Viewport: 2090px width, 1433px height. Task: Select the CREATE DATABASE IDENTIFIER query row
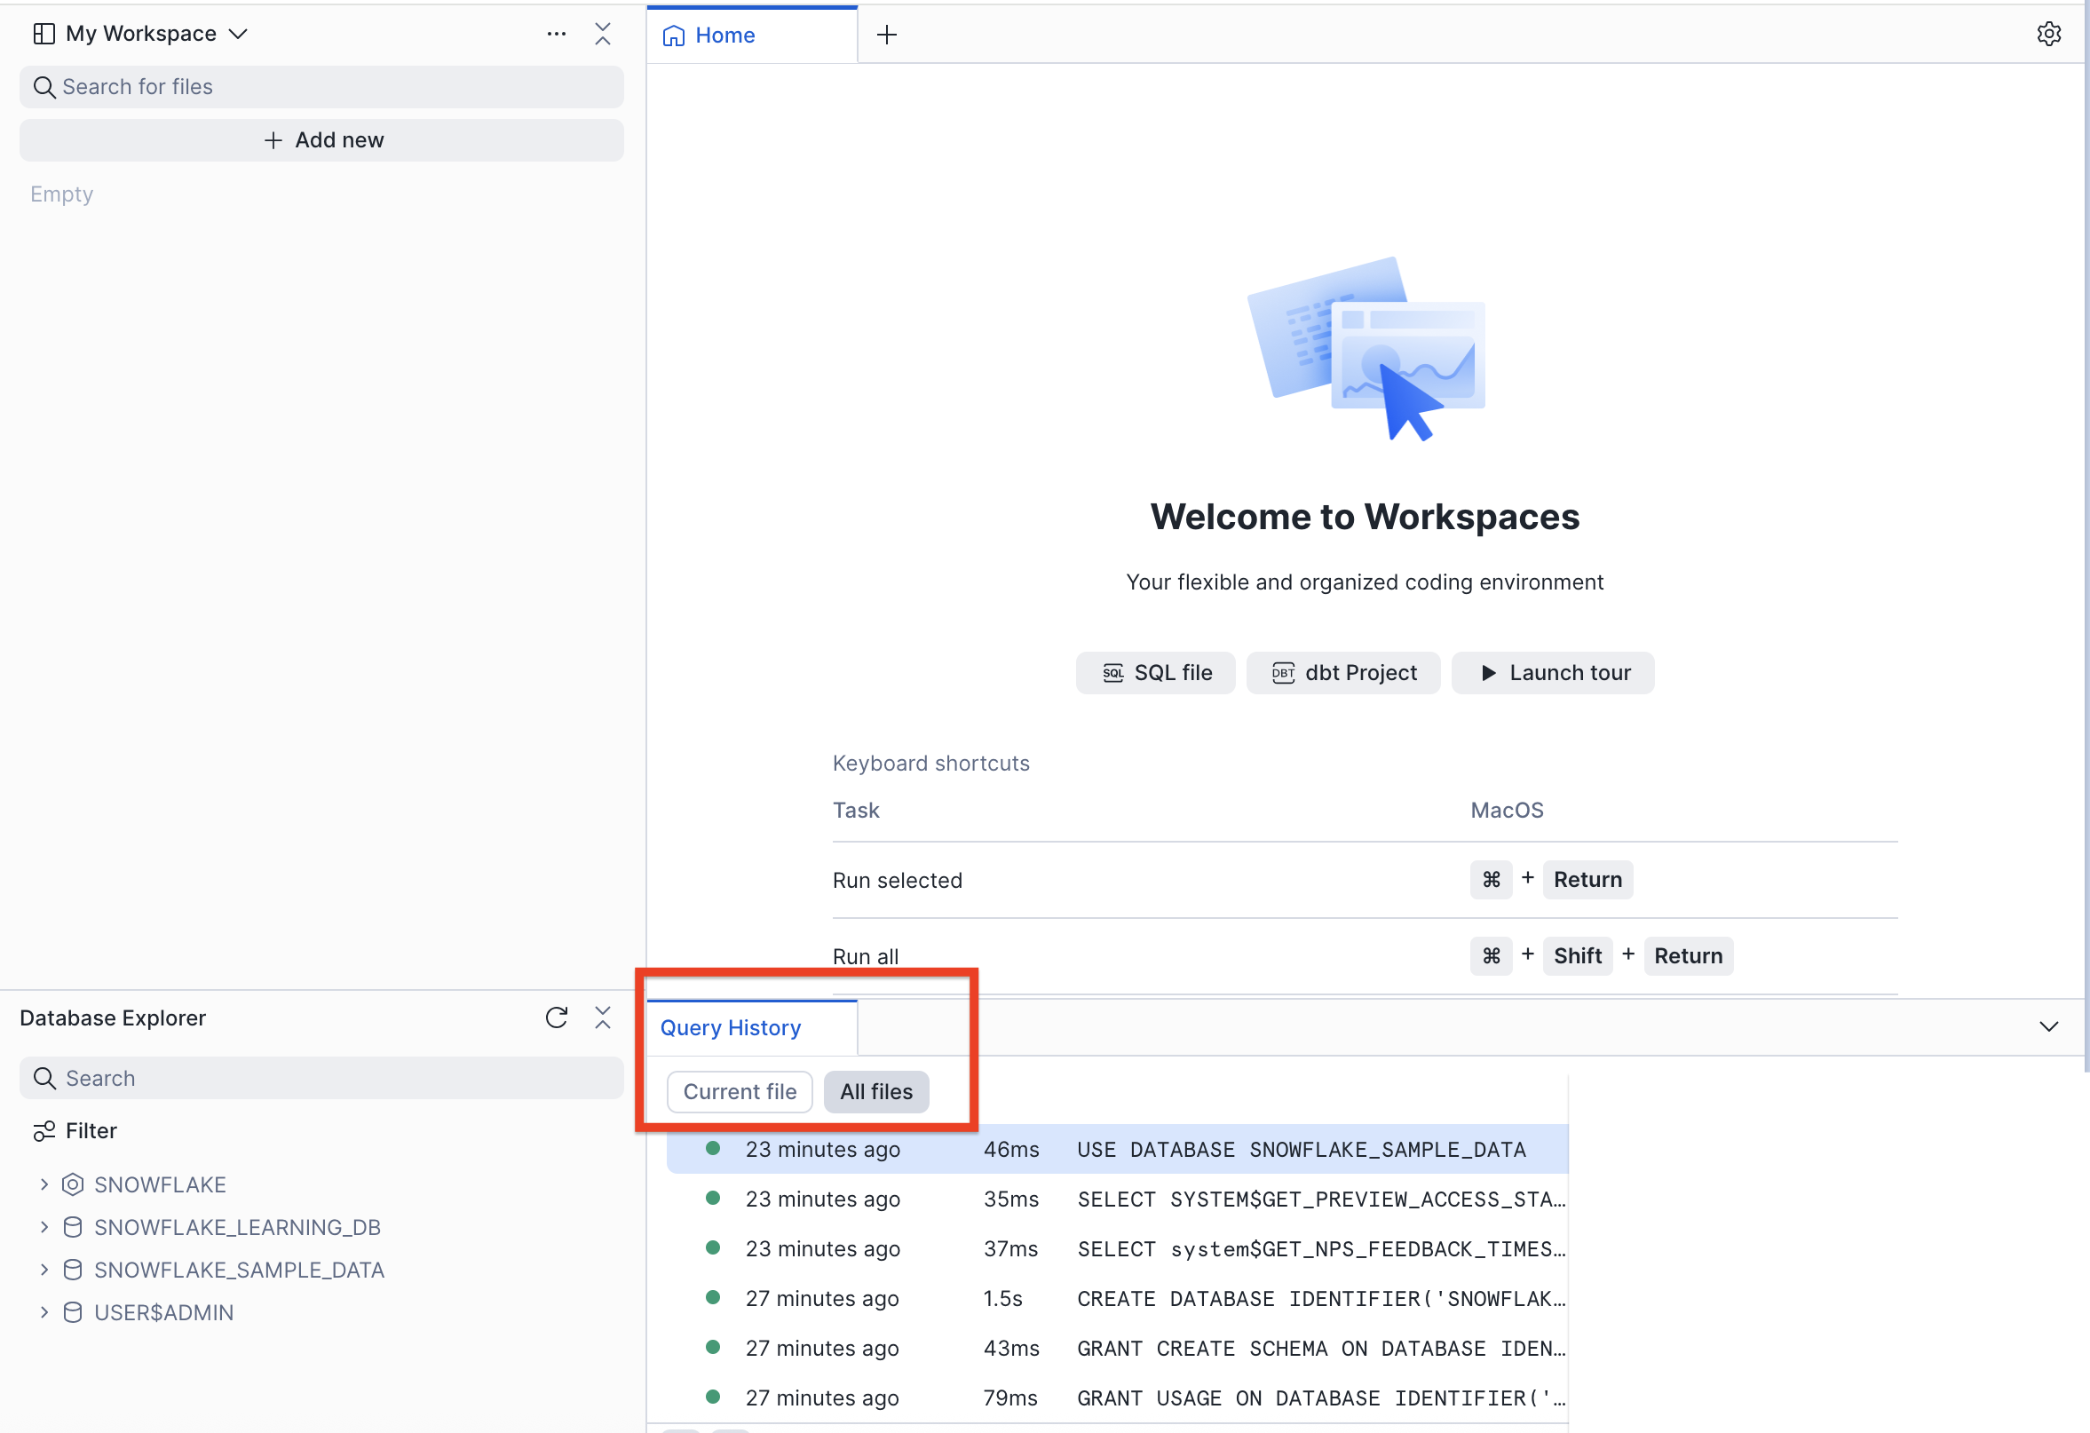(x=1117, y=1298)
